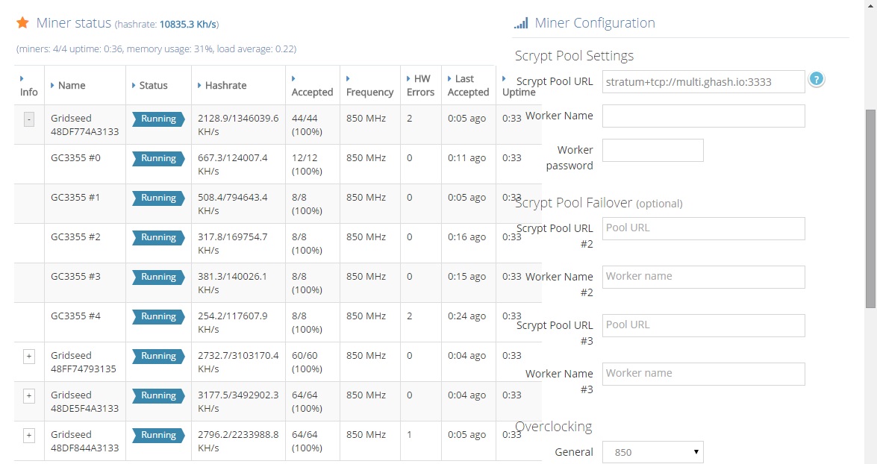Click the Running badge for GC3355 #2
877x464 pixels.
coord(158,237)
